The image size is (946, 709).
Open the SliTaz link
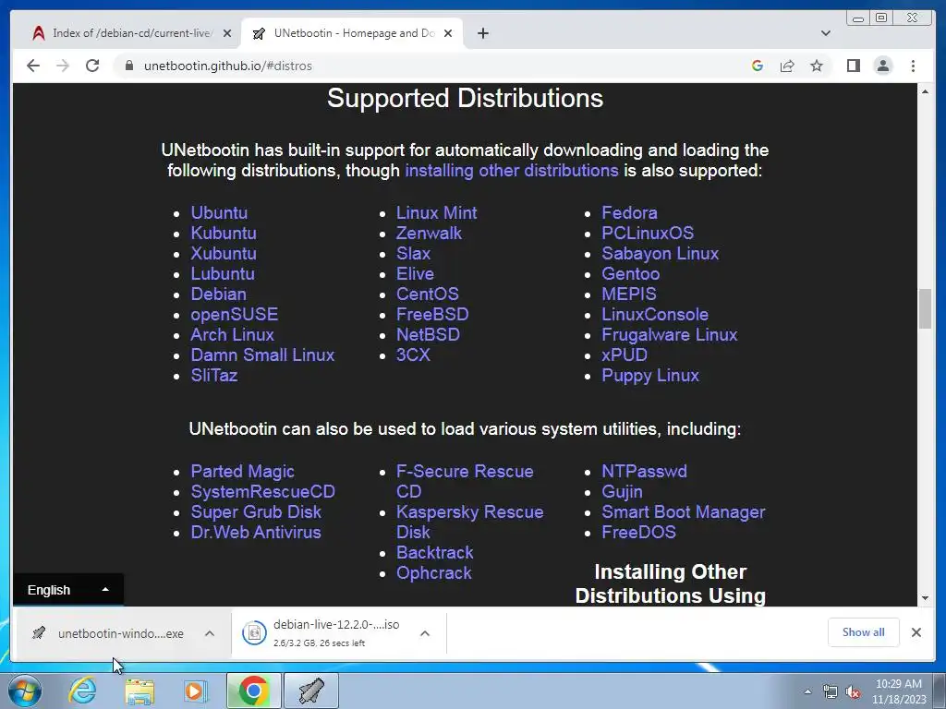tap(214, 376)
